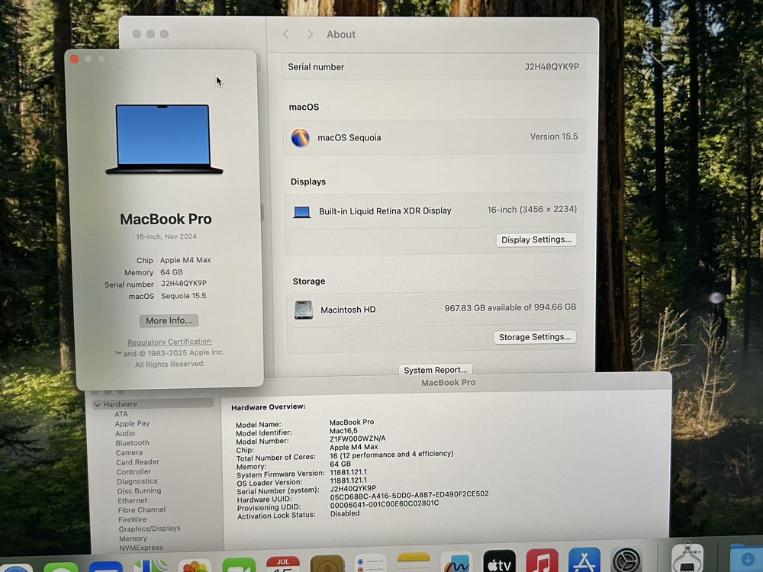Click the MacBook Pro image in About This Mac

(164, 139)
